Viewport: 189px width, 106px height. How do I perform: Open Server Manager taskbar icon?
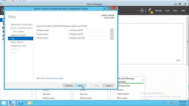point(12,103)
